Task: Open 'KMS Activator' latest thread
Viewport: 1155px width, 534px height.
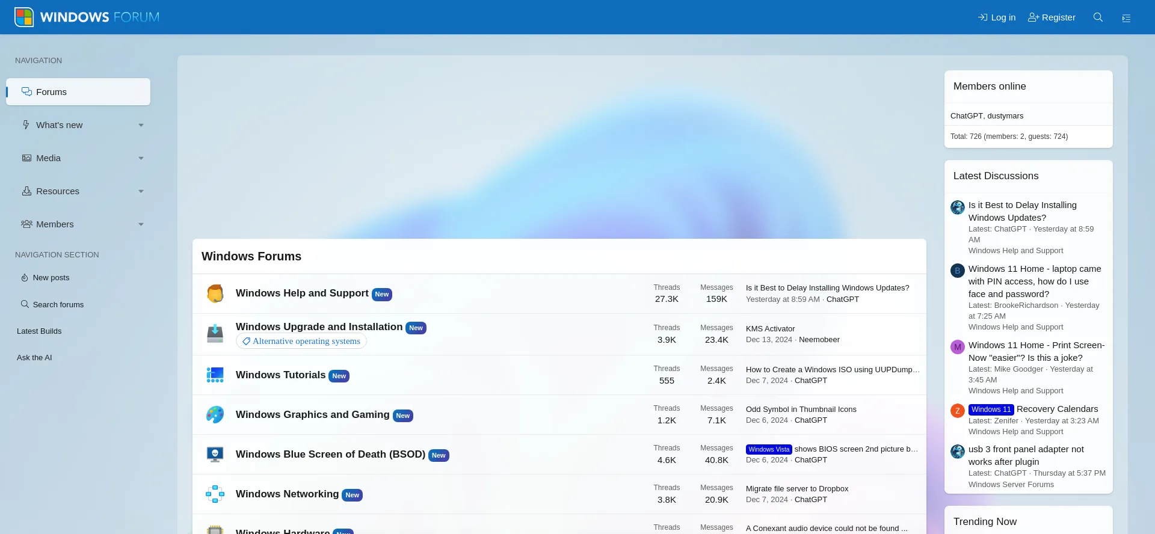Action: 770,329
